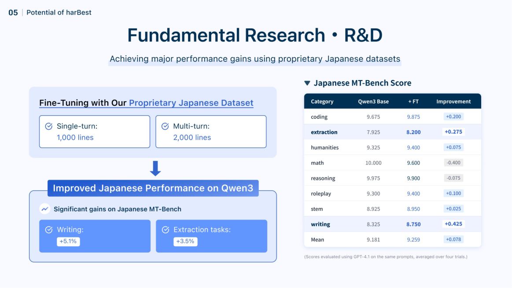Click the 10.000 math base score

(373, 163)
